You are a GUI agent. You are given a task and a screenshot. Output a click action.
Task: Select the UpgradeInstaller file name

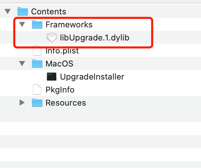(x=92, y=77)
